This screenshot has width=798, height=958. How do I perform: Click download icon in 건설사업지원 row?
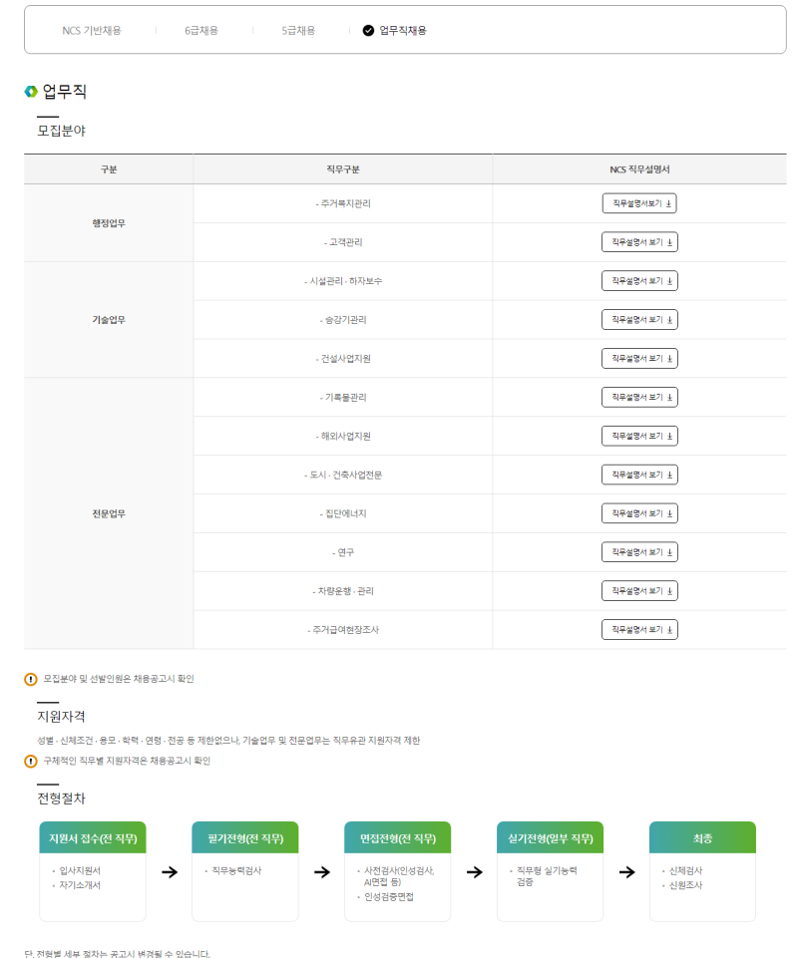coord(669,359)
